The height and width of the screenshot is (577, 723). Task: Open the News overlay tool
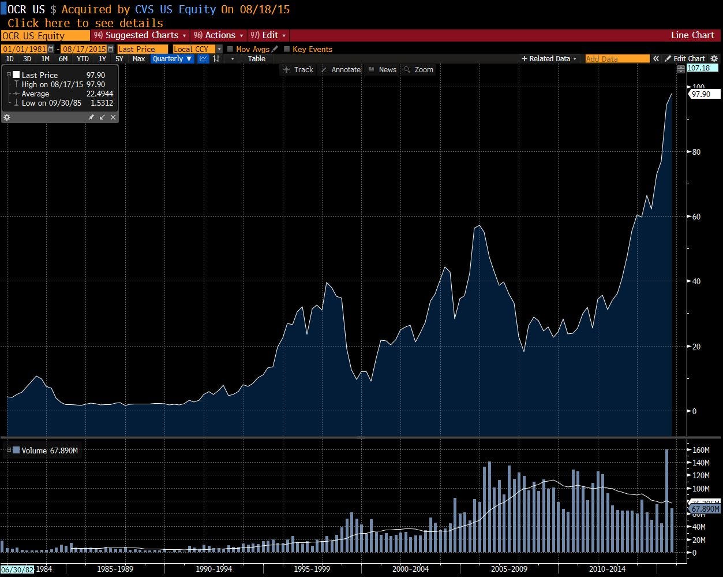pyautogui.click(x=382, y=69)
